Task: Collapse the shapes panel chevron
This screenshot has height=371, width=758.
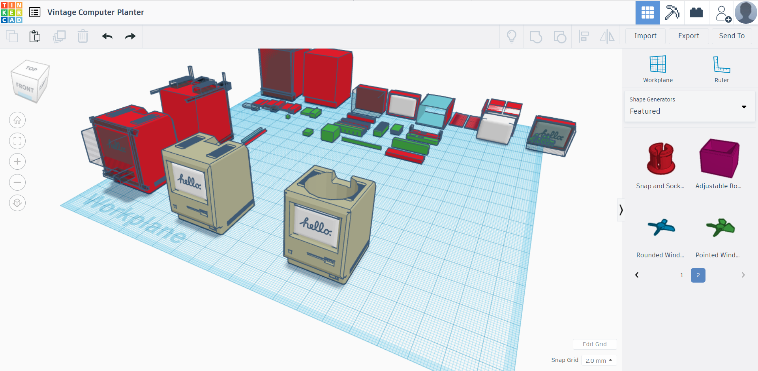Action: tap(621, 210)
